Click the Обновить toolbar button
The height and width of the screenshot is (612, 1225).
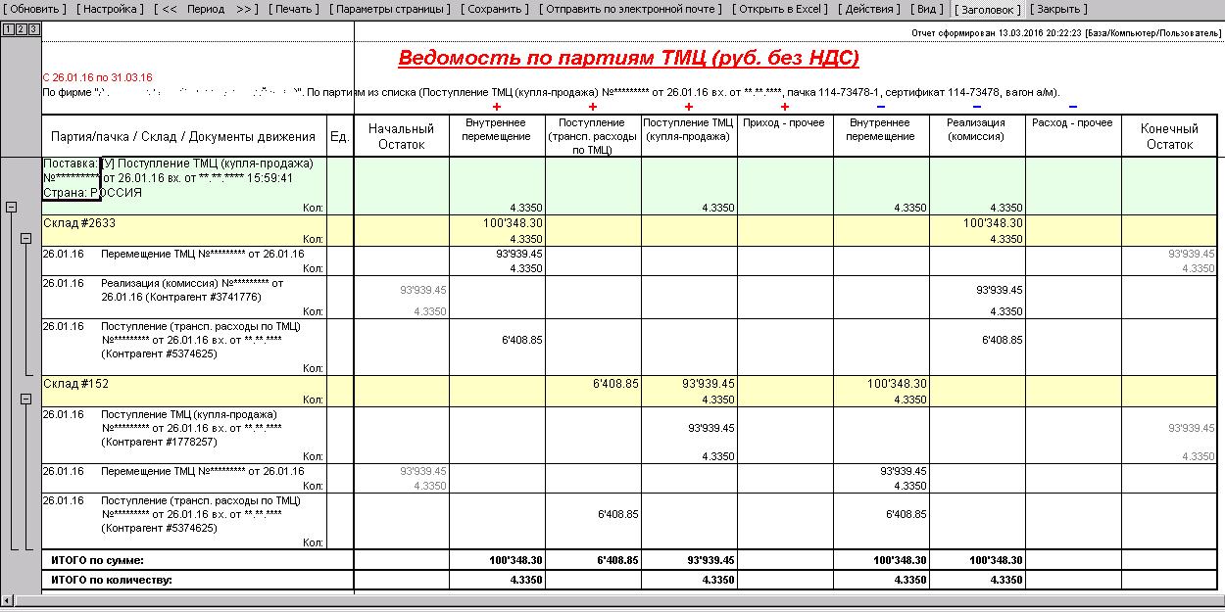pyautogui.click(x=34, y=9)
